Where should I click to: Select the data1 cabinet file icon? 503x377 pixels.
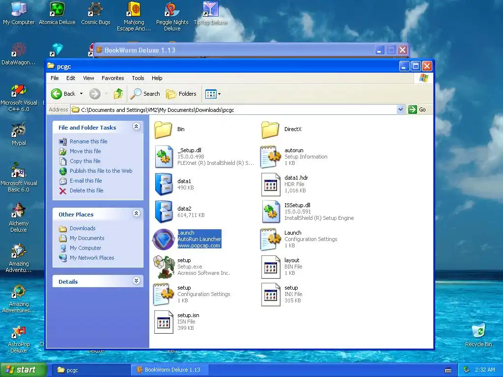pos(164,184)
